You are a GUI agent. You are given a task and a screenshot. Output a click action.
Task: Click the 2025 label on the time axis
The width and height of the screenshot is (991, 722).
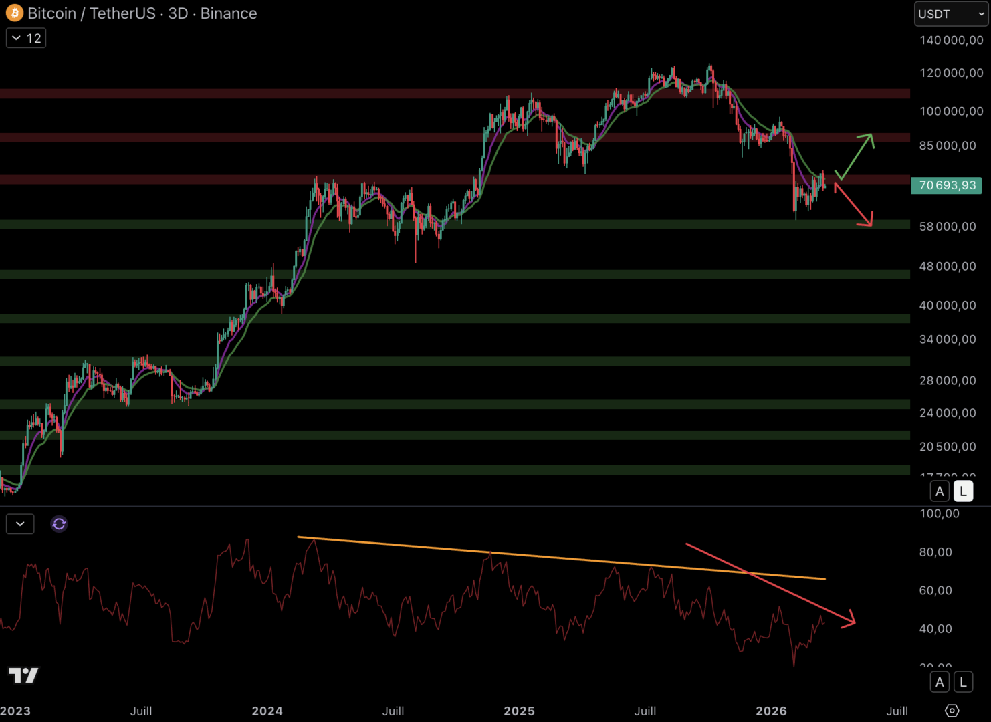[519, 711]
